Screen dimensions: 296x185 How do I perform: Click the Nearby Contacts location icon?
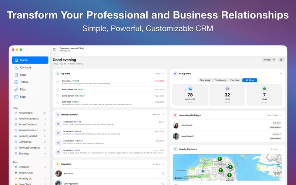(175, 149)
